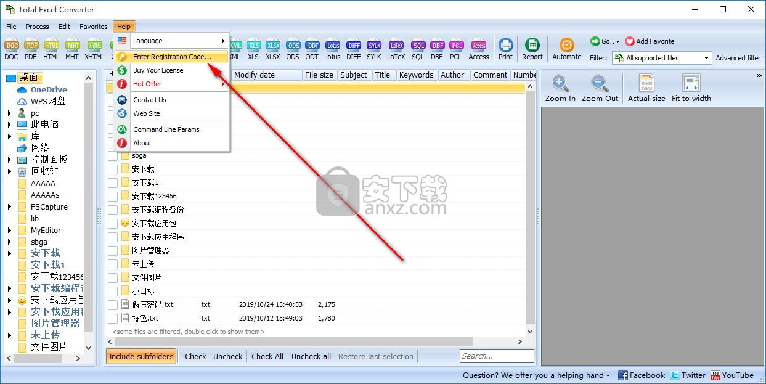Expand the 库 tree node

9,136
